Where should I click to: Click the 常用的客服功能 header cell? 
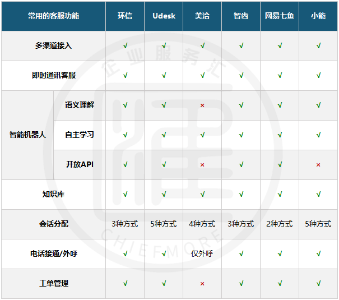coord(54,16)
